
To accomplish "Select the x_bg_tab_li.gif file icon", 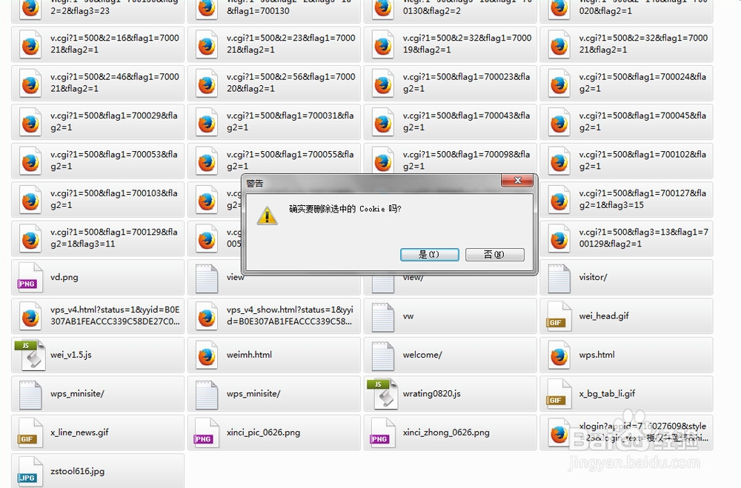I will click(559, 393).
